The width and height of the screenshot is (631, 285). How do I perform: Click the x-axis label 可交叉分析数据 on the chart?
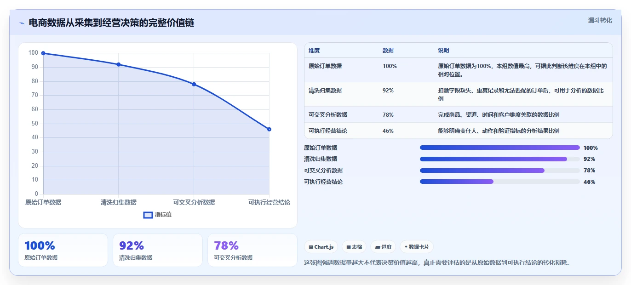click(194, 202)
